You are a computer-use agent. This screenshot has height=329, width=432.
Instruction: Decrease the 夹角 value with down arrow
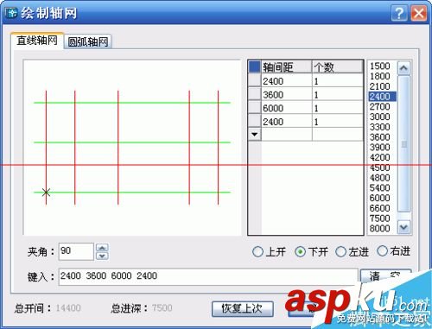tap(102, 256)
